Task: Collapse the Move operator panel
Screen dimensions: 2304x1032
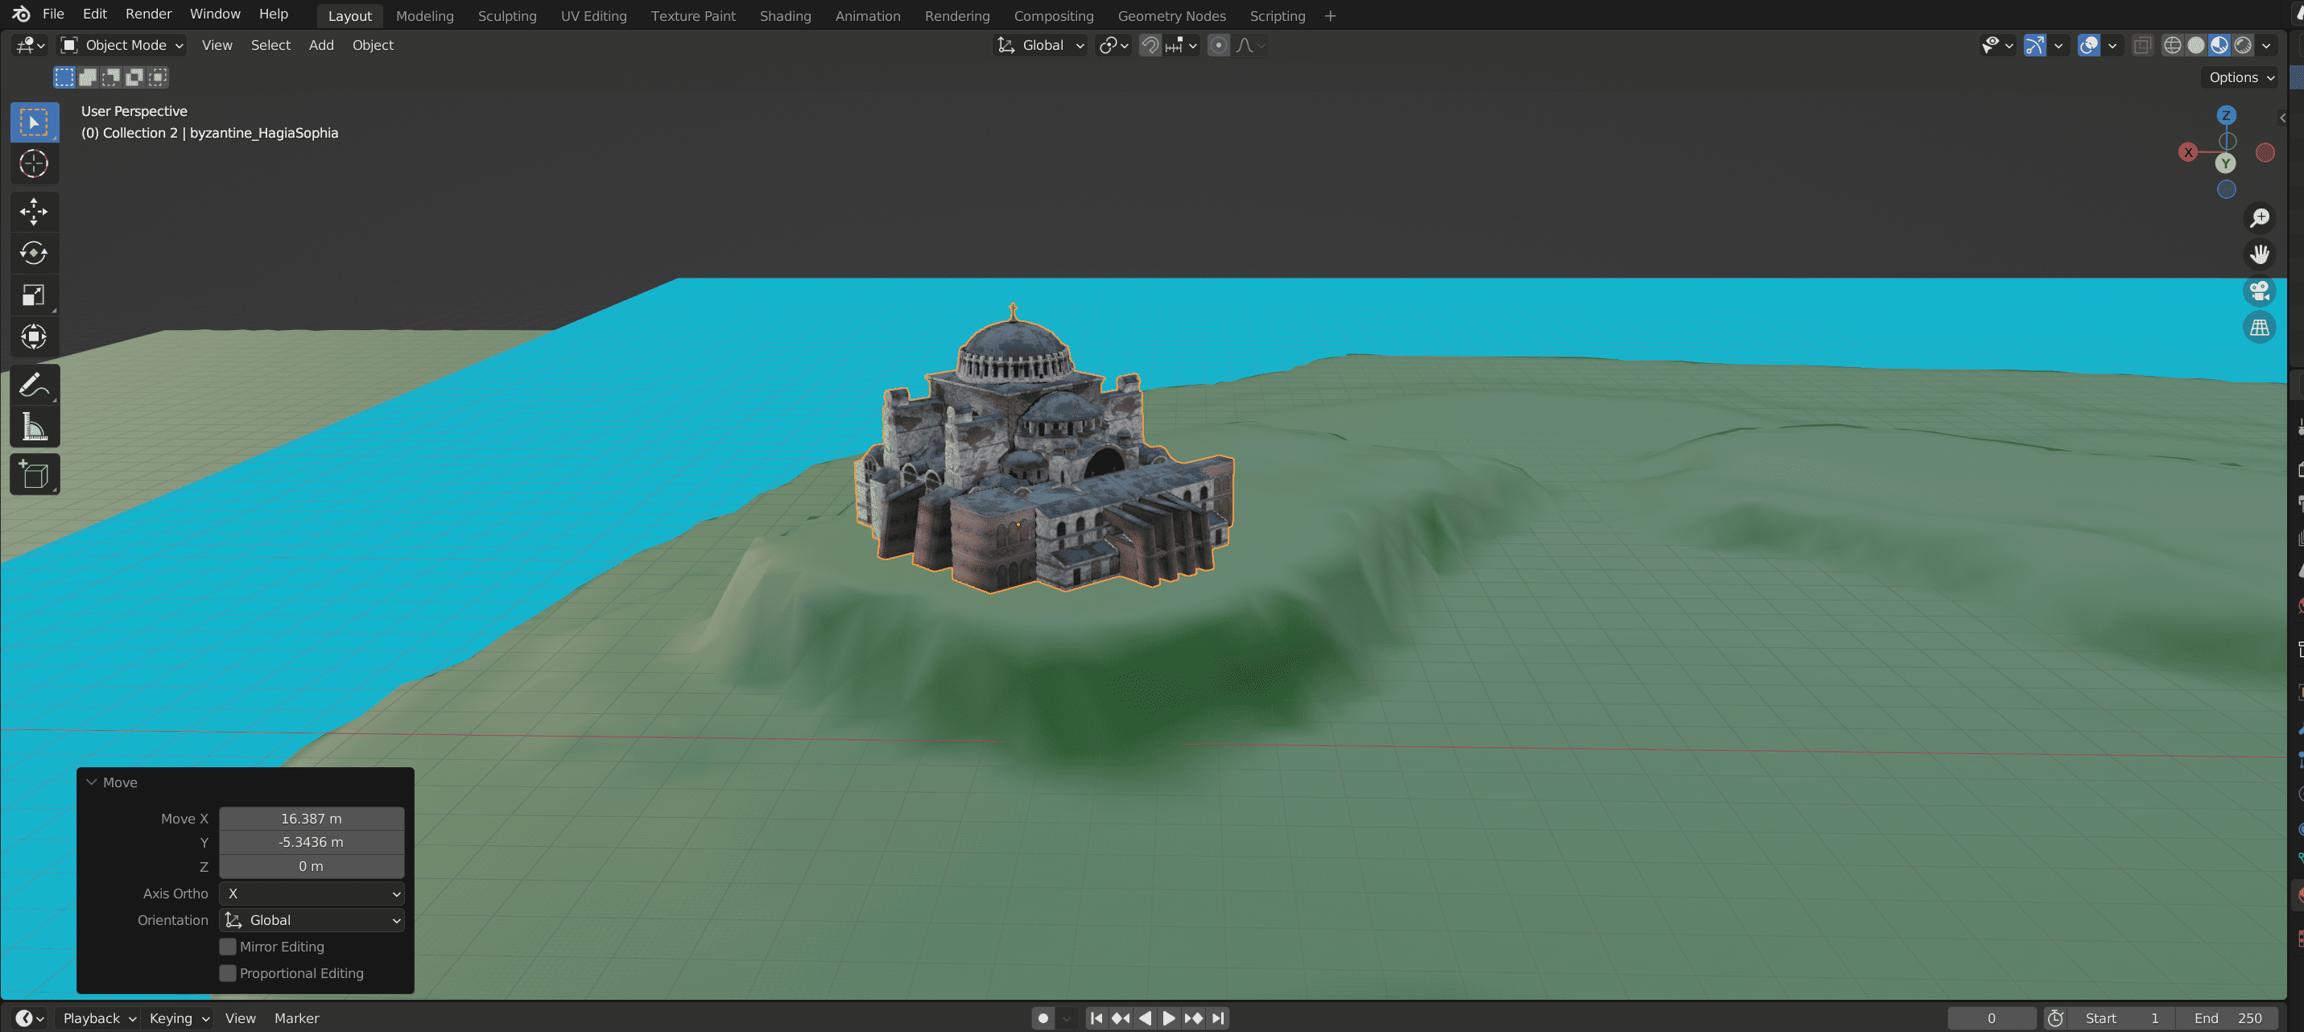Action: pyautogui.click(x=91, y=783)
